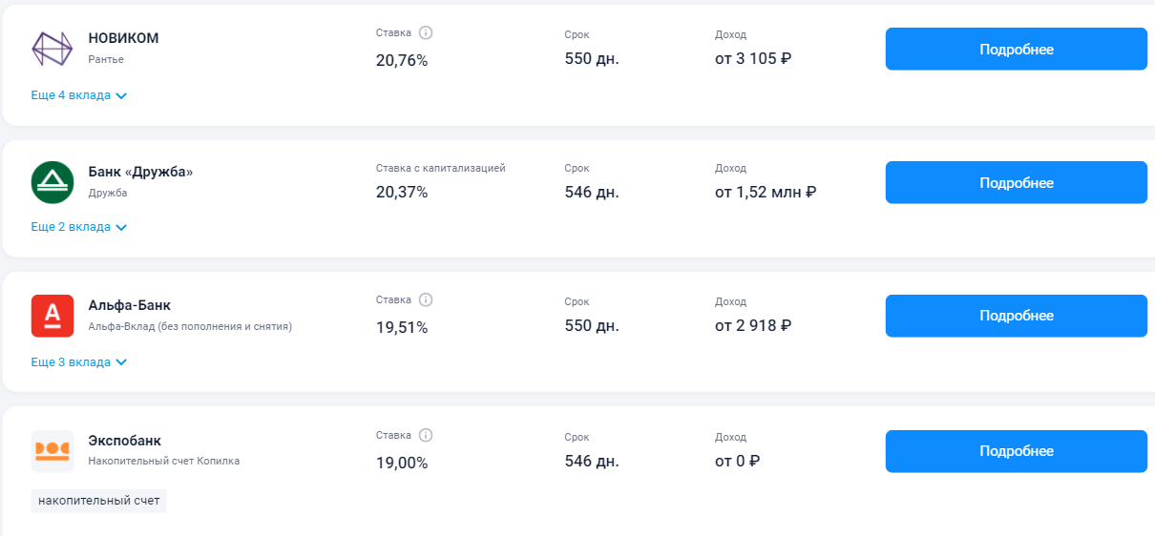Image resolution: width=1155 pixels, height=536 pixels.
Task: Open the Экспобанк name link
Action: point(125,441)
